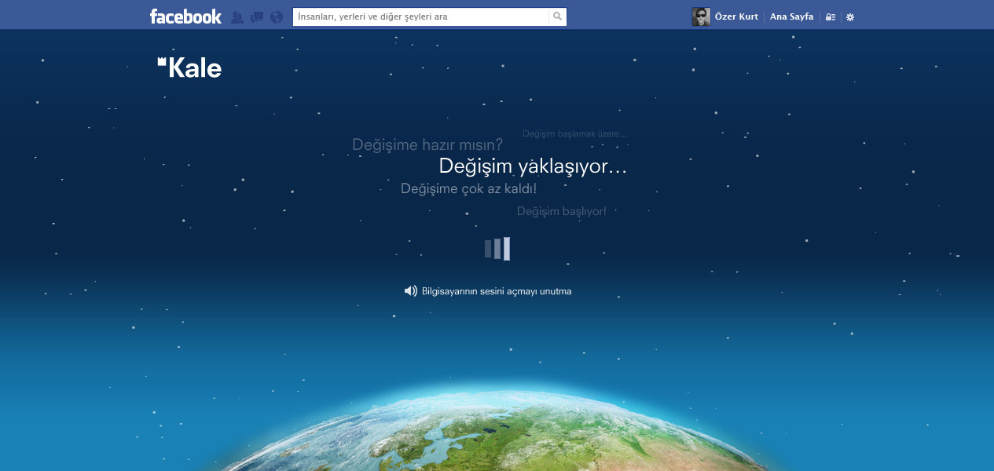Open the messages icon

point(257,17)
